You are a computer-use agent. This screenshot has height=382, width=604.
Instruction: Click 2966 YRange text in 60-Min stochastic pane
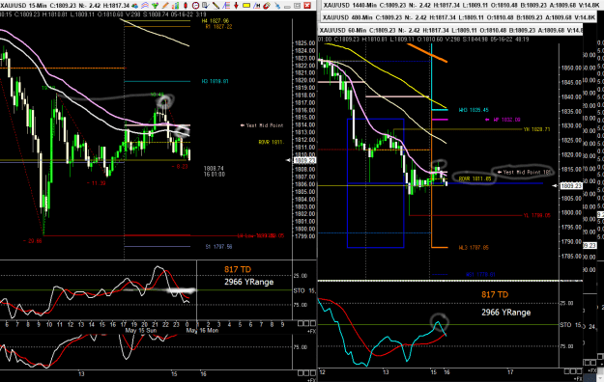505,313
